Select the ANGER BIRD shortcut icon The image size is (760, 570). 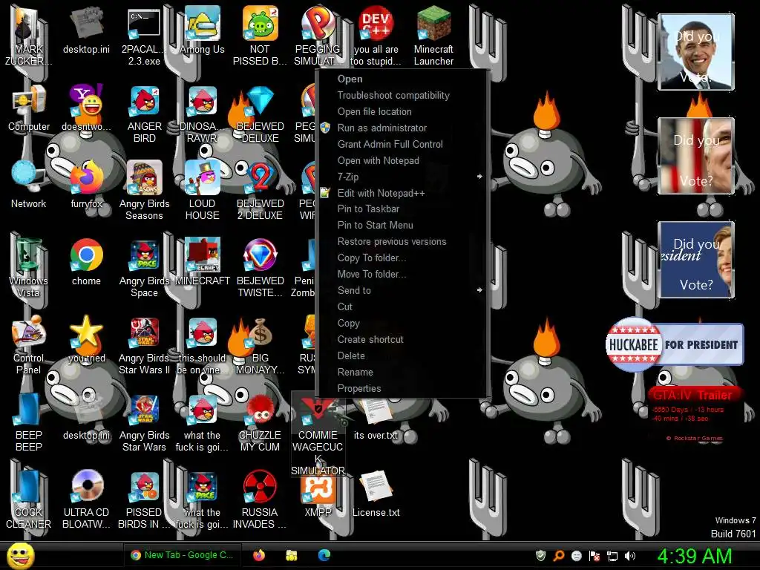(x=145, y=114)
